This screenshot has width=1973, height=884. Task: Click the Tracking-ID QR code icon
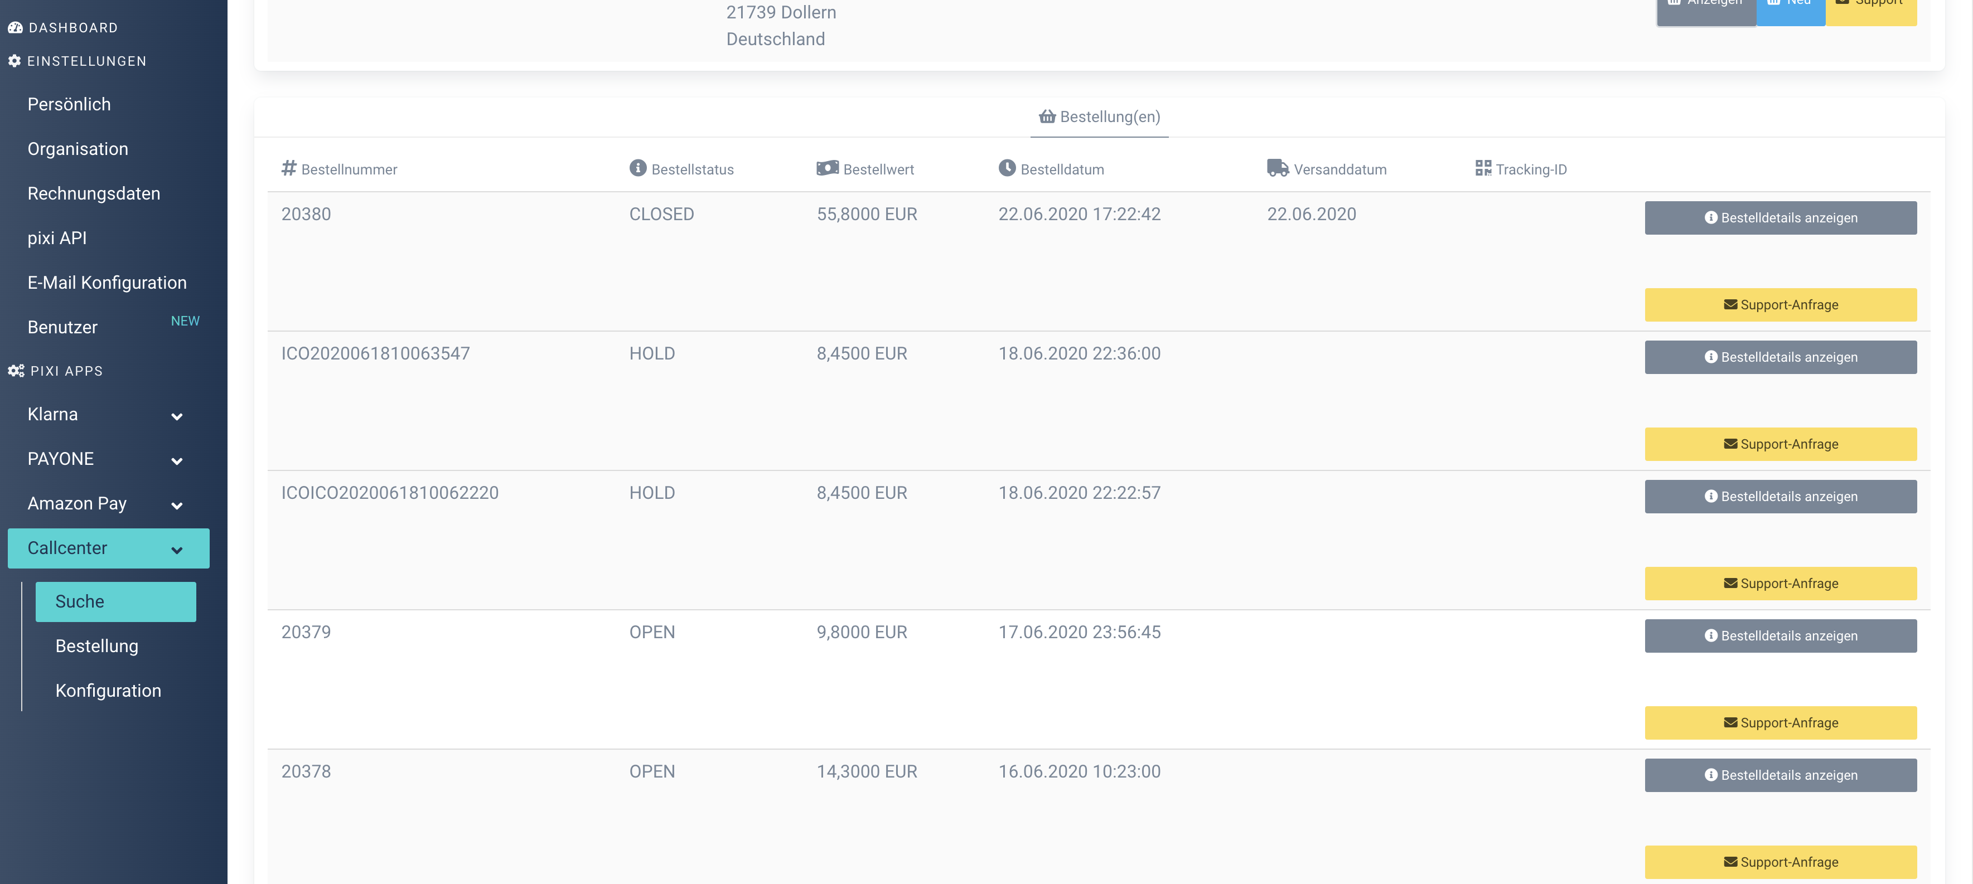point(1483,168)
